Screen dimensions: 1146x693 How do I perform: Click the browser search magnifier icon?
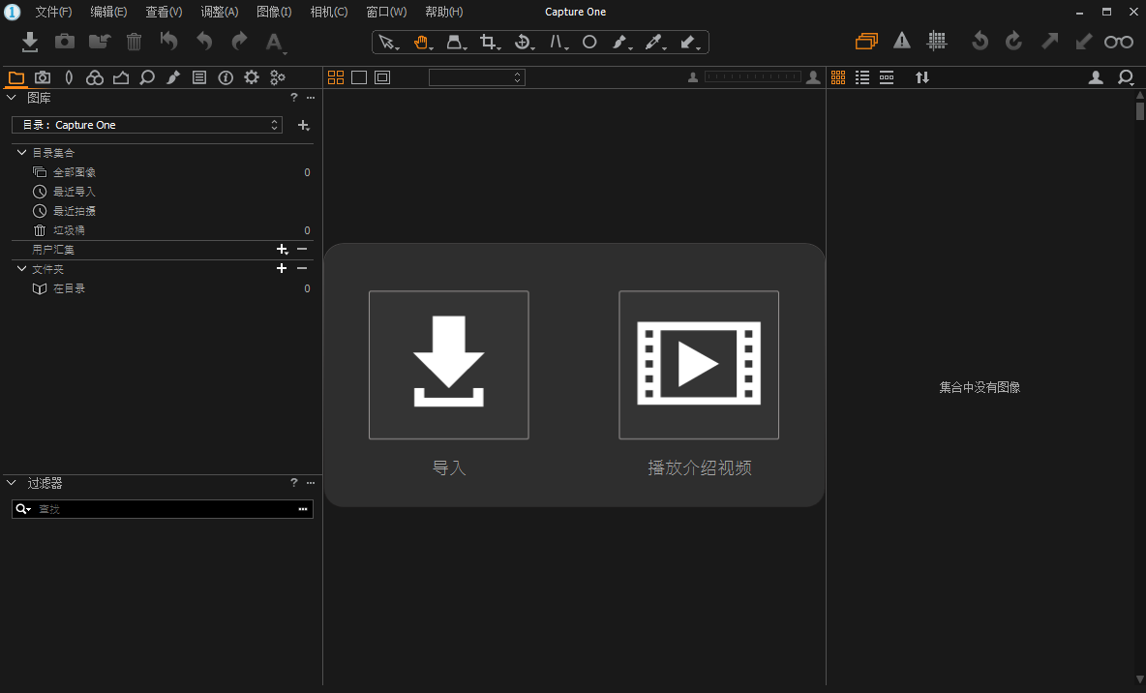[1126, 77]
